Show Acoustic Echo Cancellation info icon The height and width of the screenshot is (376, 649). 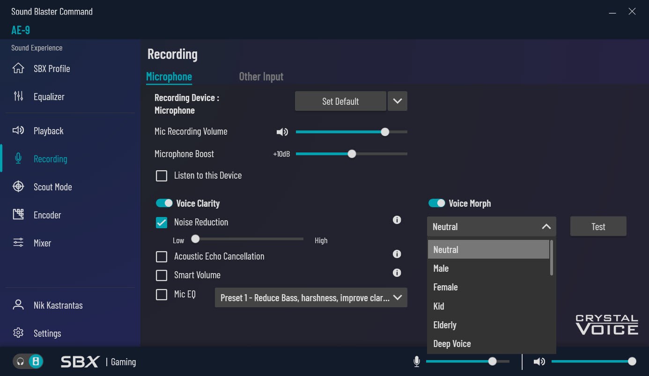(x=397, y=254)
